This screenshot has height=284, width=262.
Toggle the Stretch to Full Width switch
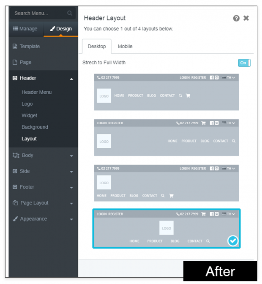point(244,63)
